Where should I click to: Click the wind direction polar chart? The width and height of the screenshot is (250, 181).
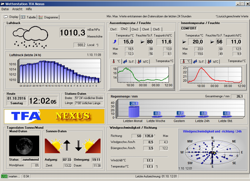(212, 153)
